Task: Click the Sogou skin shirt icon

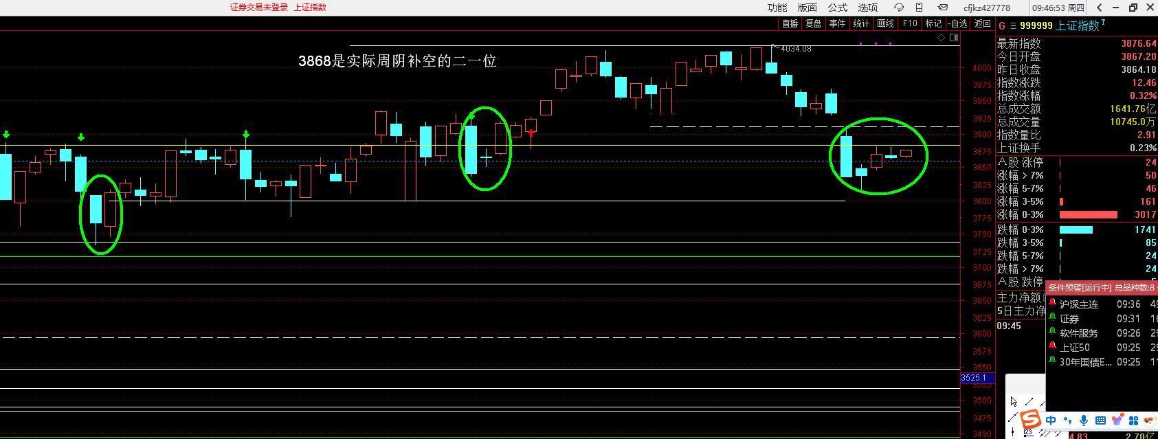Action: click(1117, 420)
